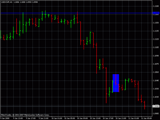Click the 1.1180 price axis label
Viewport: 160px width, 120px height.
(156, 6)
